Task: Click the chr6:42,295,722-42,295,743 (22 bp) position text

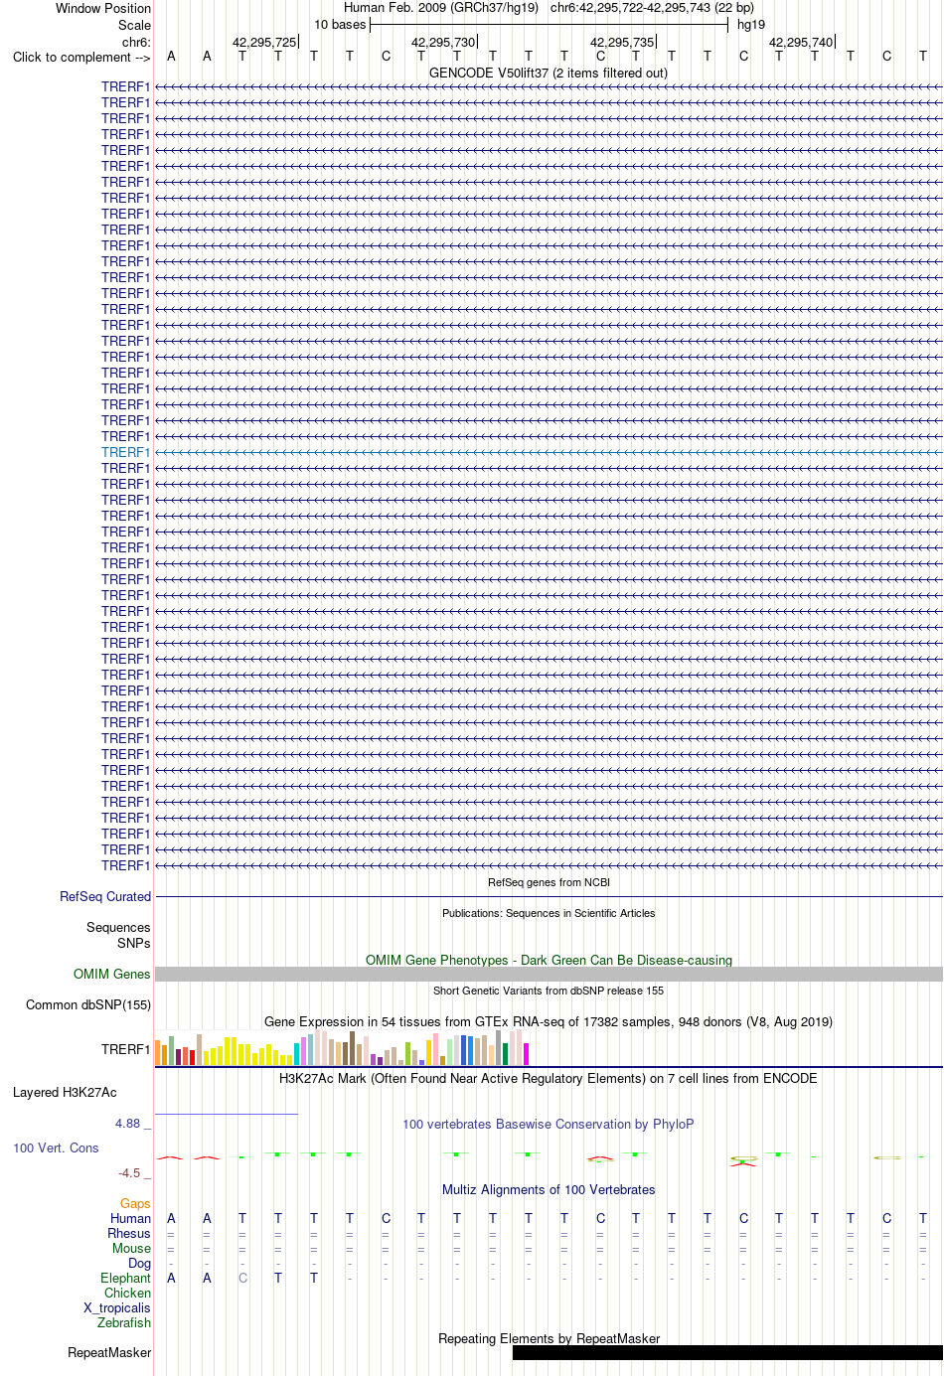Action: coord(652,7)
